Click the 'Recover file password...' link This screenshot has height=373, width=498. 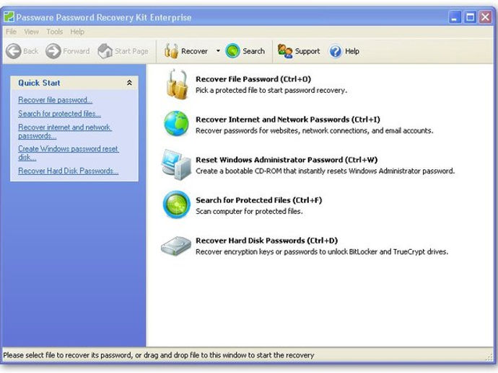pyautogui.click(x=56, y=100)
